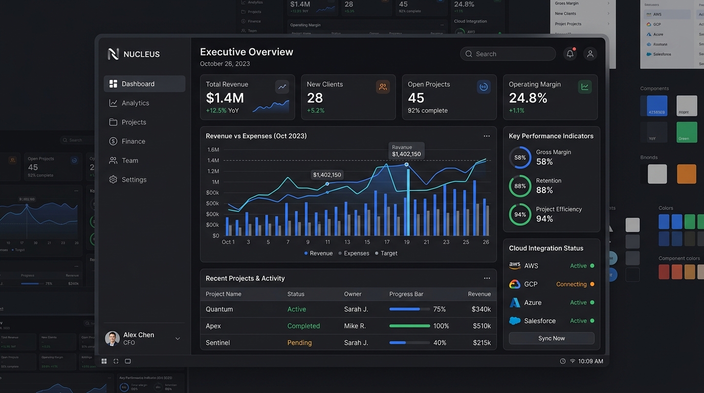Click the main Search field

(x=508, y=54)
